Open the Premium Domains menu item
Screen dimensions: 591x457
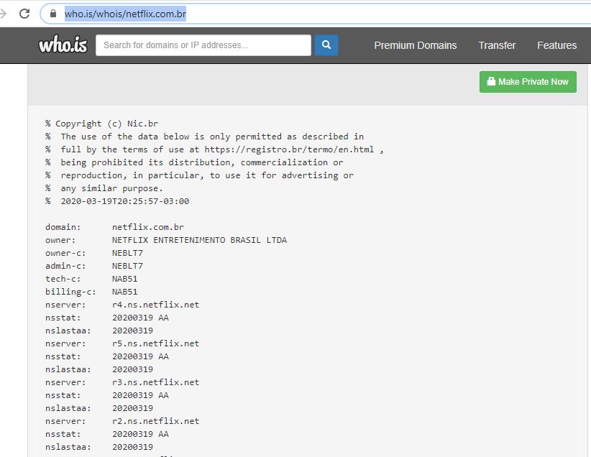tap(415, 45)
